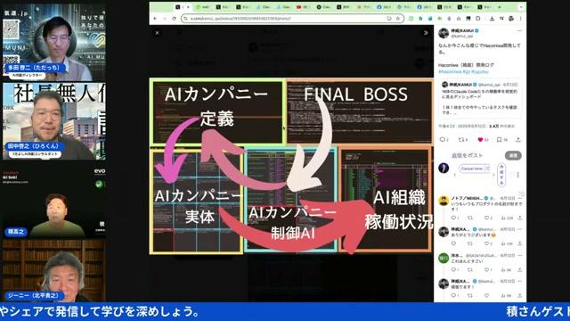Collapse the tweet sidebar with the double-chevron

tap(426, 33)
